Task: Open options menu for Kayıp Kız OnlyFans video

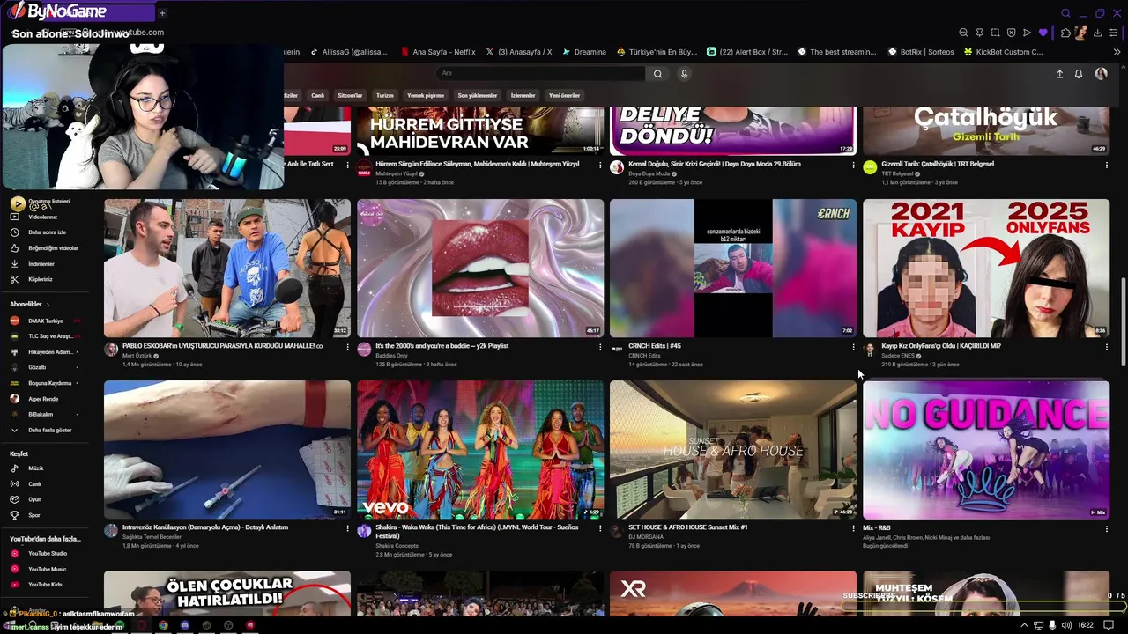Action: click(1106, 347)
